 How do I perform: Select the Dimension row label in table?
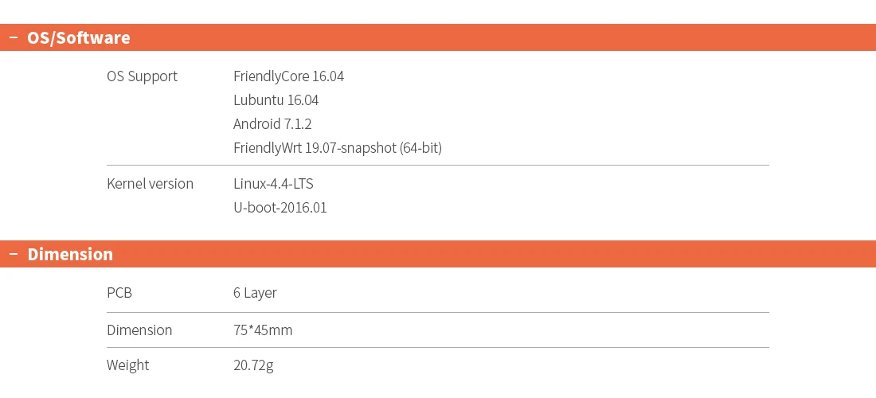pos(139,330)
